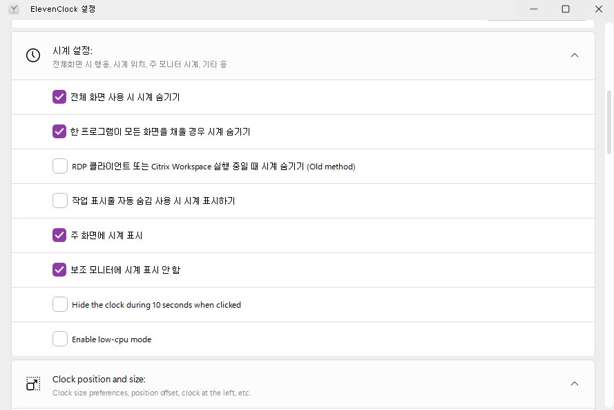The height and width of the screenshot is (410, 614).
Task: Click Clock size preferences, position offset description
Action: (151, 393)
